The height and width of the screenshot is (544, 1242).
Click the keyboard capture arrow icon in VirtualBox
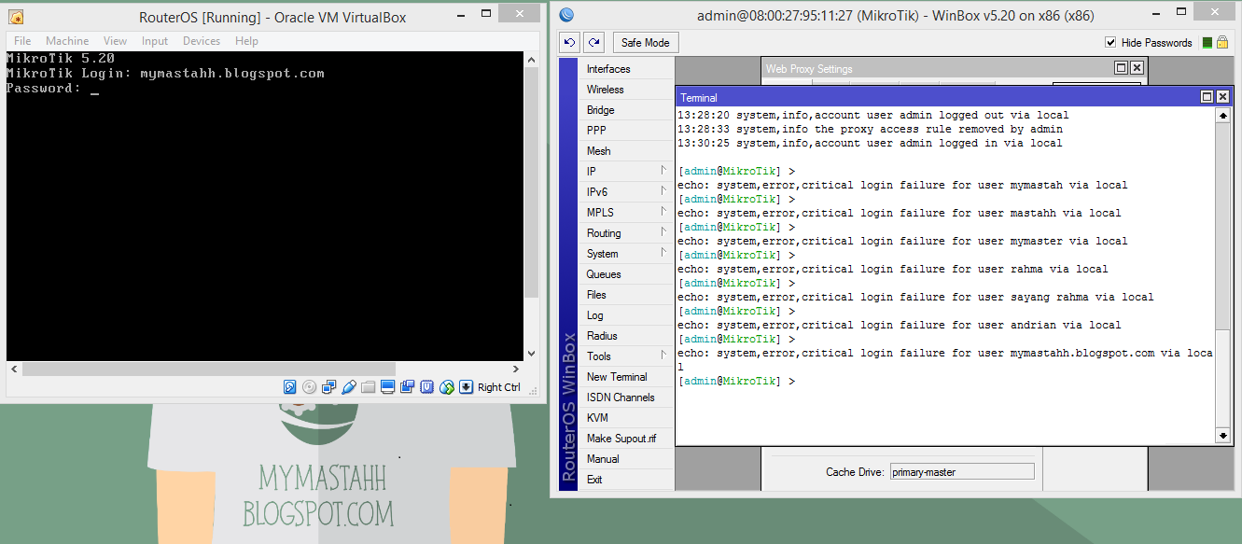coord(466,386)
